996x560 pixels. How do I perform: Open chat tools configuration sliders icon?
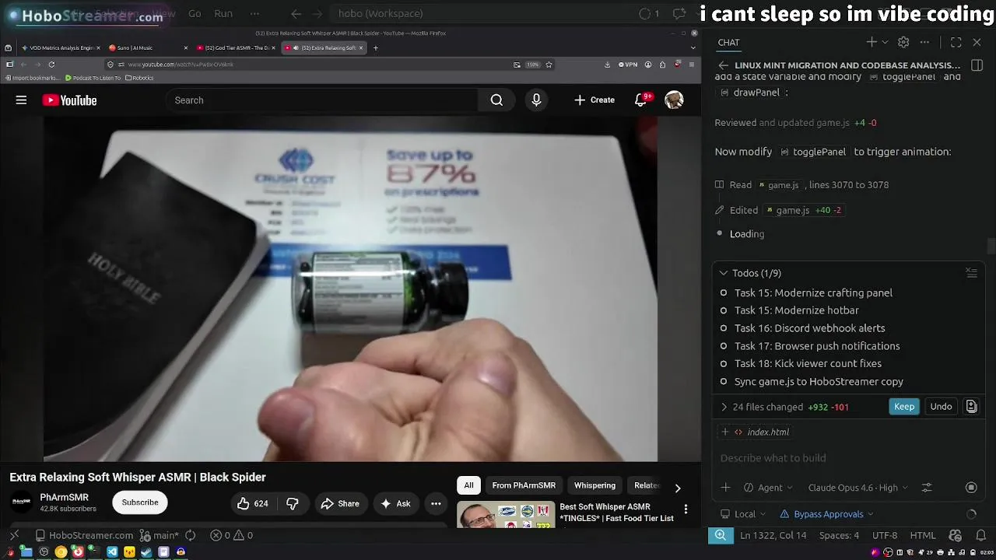pyautogui.click(x=927, y=488)
